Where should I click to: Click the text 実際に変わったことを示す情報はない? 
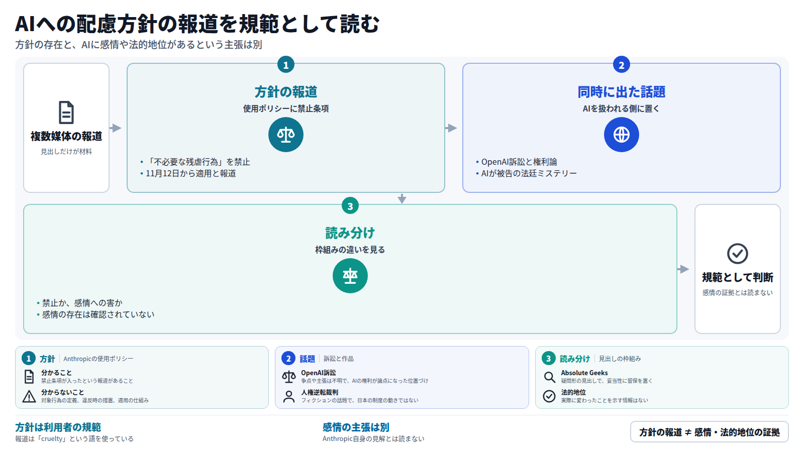[605, 400]
